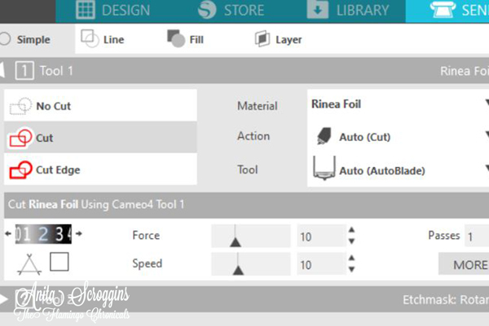This screenshot has width=489, height=326.
Task: Decrease blade depth with left arrow
Action: [x=8, y=234]
